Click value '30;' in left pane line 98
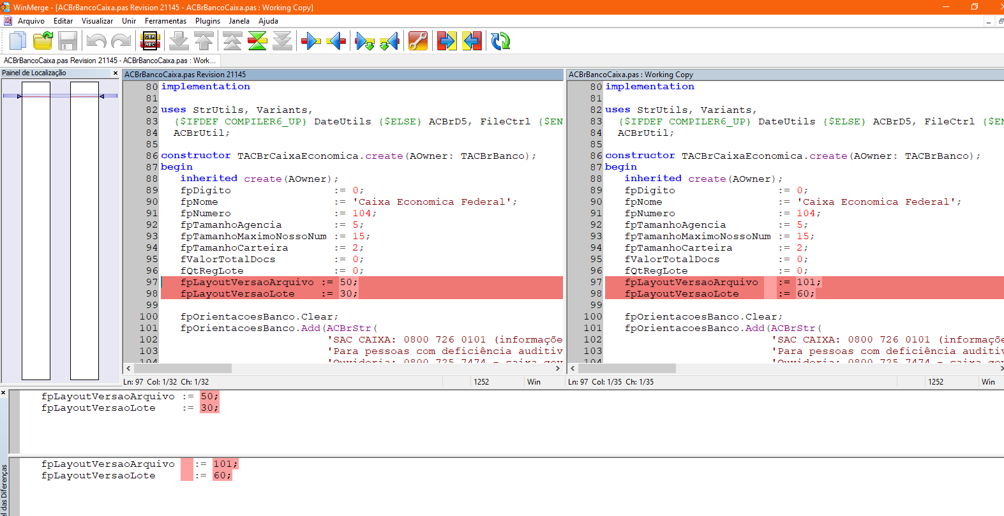Image resolution: width=1004 pixels, height=516 pixels. pyautogui.click(x=348, y=294)
